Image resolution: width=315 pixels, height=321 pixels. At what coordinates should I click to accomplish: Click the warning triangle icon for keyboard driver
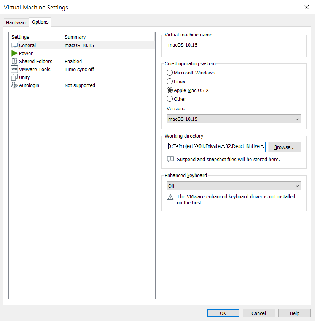[x=170, y=197]
